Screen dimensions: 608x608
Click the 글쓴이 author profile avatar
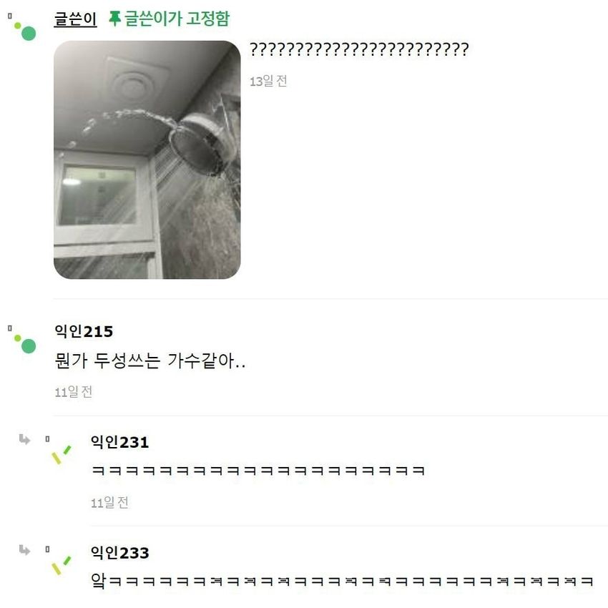(x=25, y=31)
